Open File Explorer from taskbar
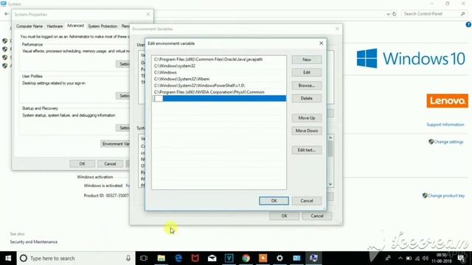Image resolution: width=472 pixels, height=265 pixels. (161, 258)
